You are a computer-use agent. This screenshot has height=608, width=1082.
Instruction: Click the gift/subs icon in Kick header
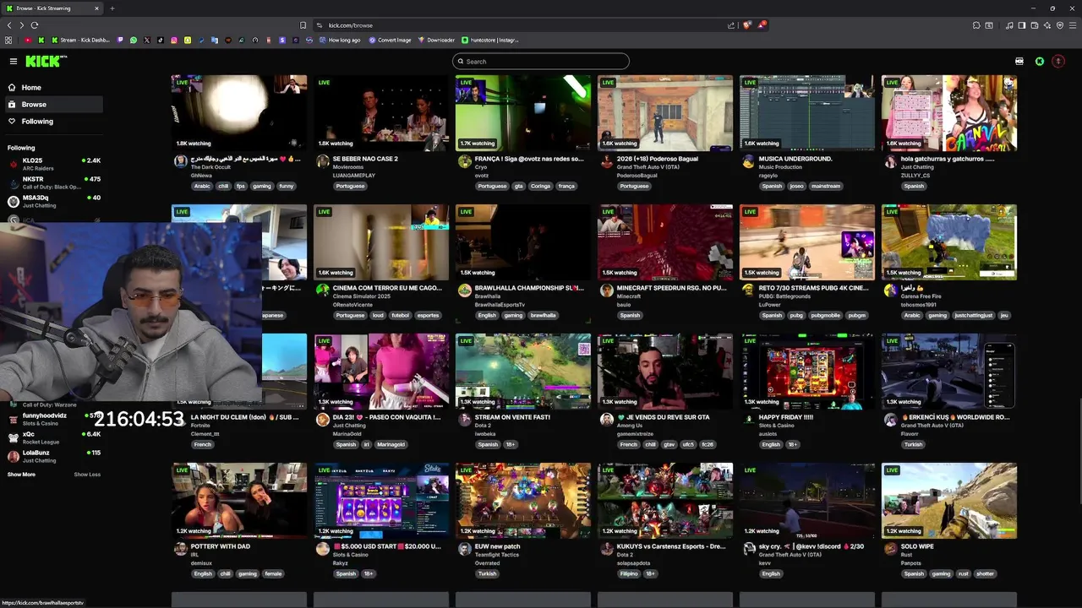click(1019, 61)
